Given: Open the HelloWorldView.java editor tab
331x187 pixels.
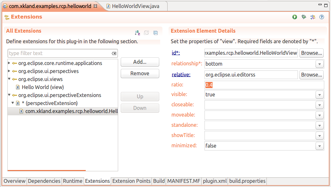Looking at the screenshot, I should pos(135,6).
